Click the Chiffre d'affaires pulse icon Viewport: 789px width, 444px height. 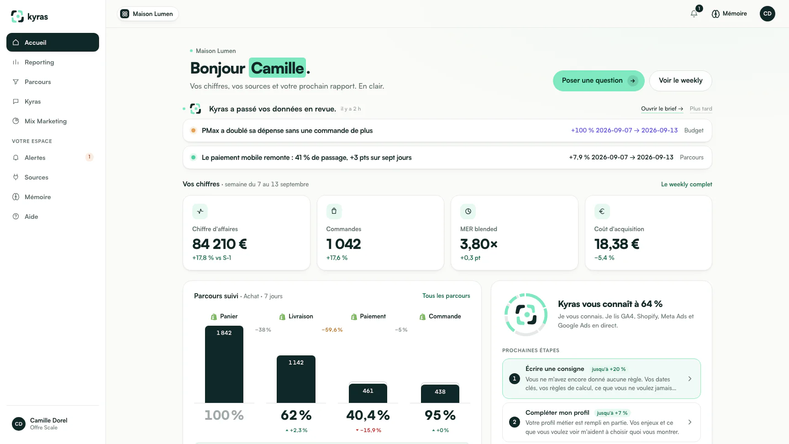pos(200,211)
